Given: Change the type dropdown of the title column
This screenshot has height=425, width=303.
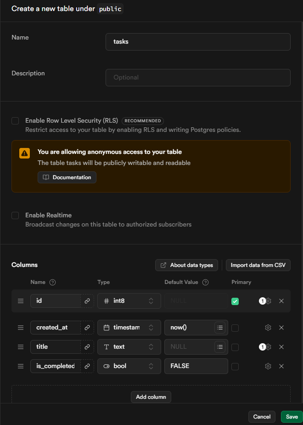Looking at the screenshot, I should (x=129, y=347).
